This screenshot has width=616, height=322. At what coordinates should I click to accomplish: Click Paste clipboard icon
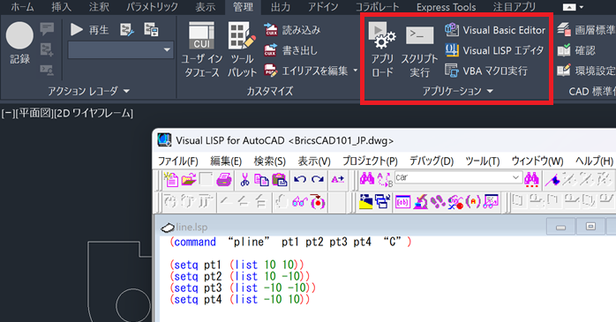tap(280, 179)
